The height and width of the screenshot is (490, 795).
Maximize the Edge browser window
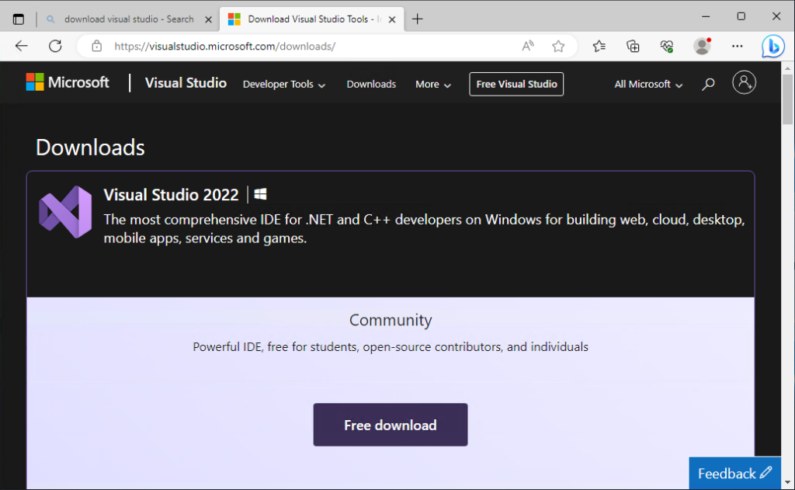741,16
